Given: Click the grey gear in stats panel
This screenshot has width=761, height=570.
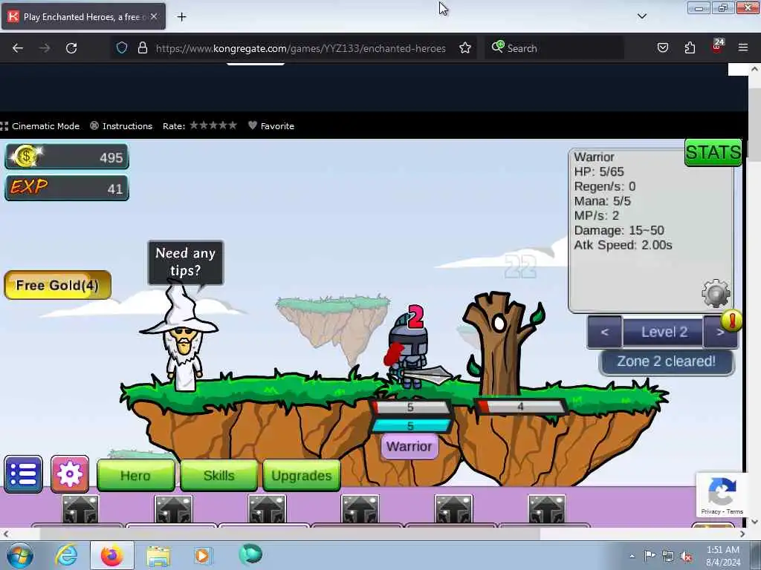Looking at the screenshot, I should [x=716, y=292].
